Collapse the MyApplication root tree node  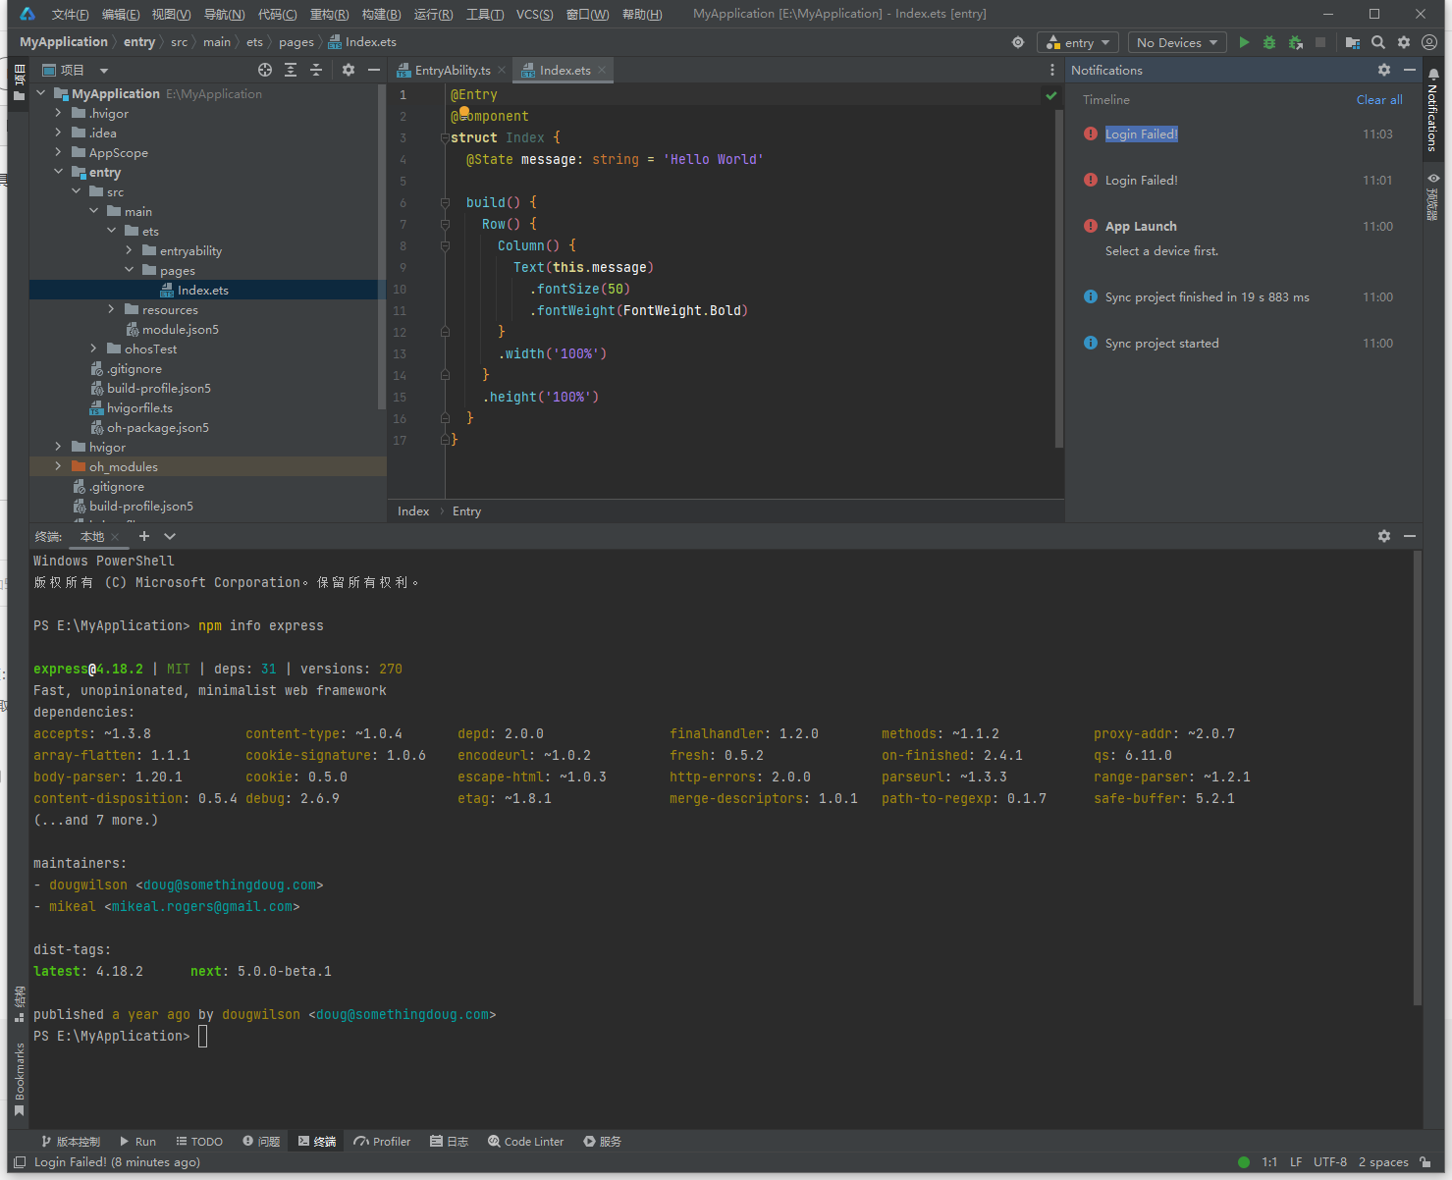[x=41, y=93]
